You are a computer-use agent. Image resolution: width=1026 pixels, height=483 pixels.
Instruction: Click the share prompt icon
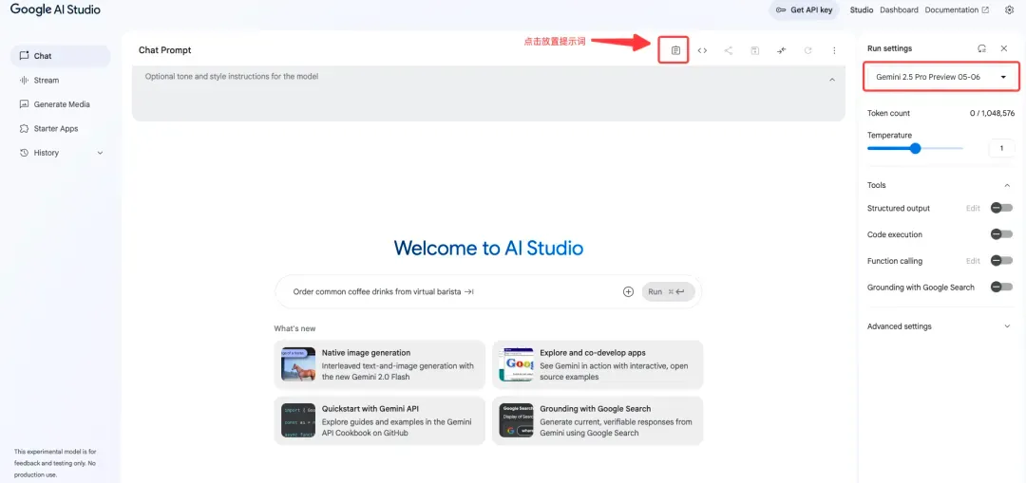click(729, 50)
